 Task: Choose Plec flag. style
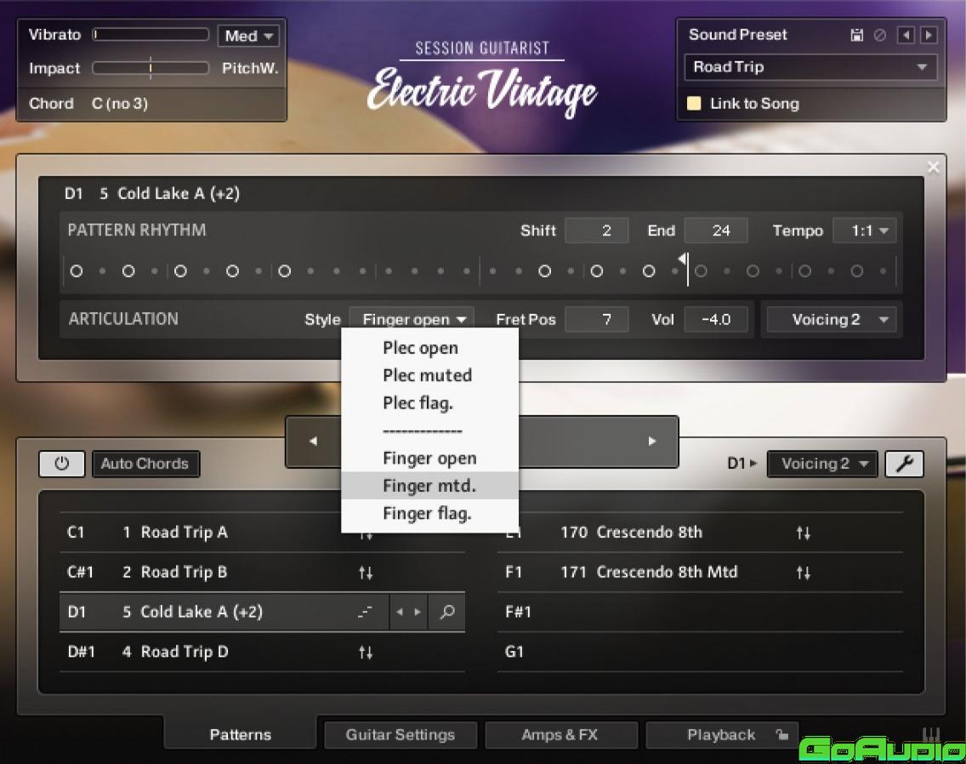[x=429, y=403]
